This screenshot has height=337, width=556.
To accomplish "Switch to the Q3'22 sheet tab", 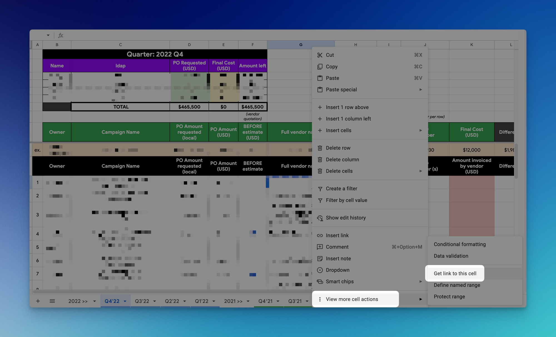I will point(142,301).
